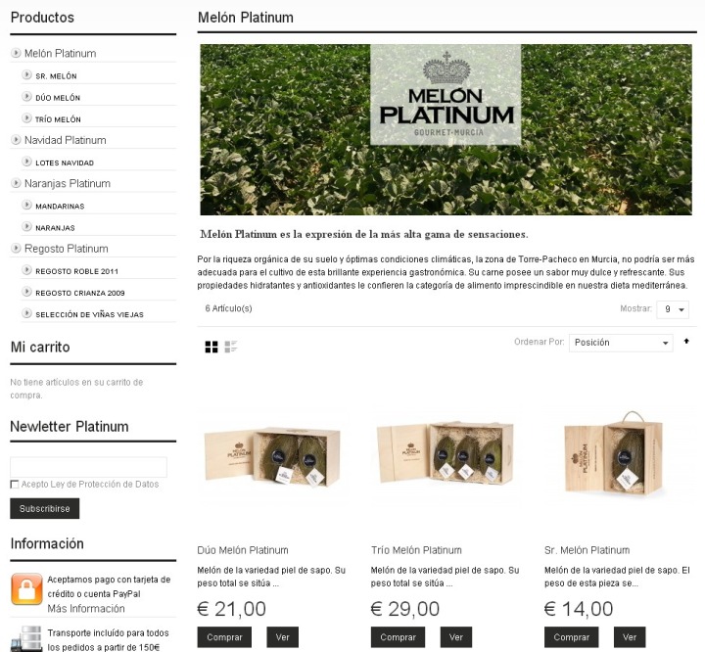705x652 pixels.
Task: Select DÚO MELÓN subcategory
Action: click(58, 98)
